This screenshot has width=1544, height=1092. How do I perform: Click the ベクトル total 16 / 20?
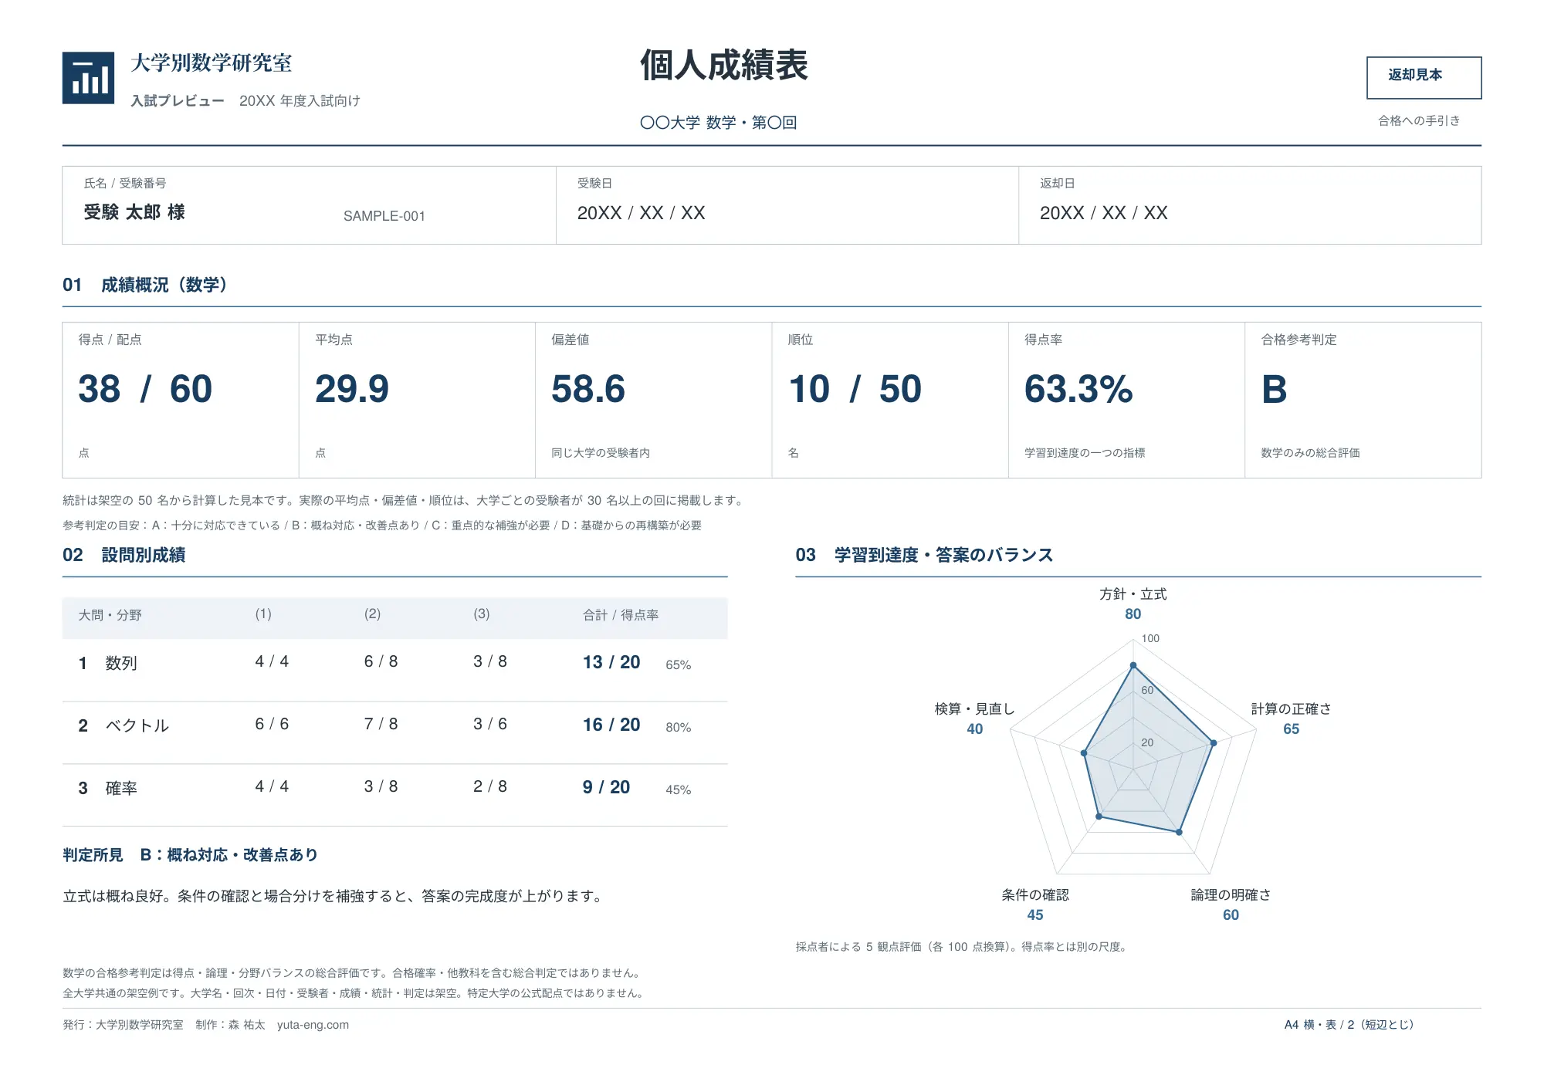click(611, 725)
